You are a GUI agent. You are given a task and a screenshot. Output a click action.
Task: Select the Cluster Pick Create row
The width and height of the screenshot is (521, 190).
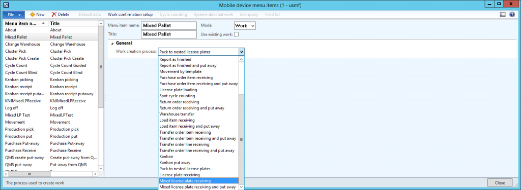(x=50, y=59)
